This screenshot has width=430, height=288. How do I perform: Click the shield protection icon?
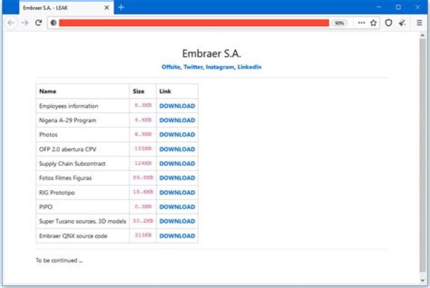coord(388,23)
